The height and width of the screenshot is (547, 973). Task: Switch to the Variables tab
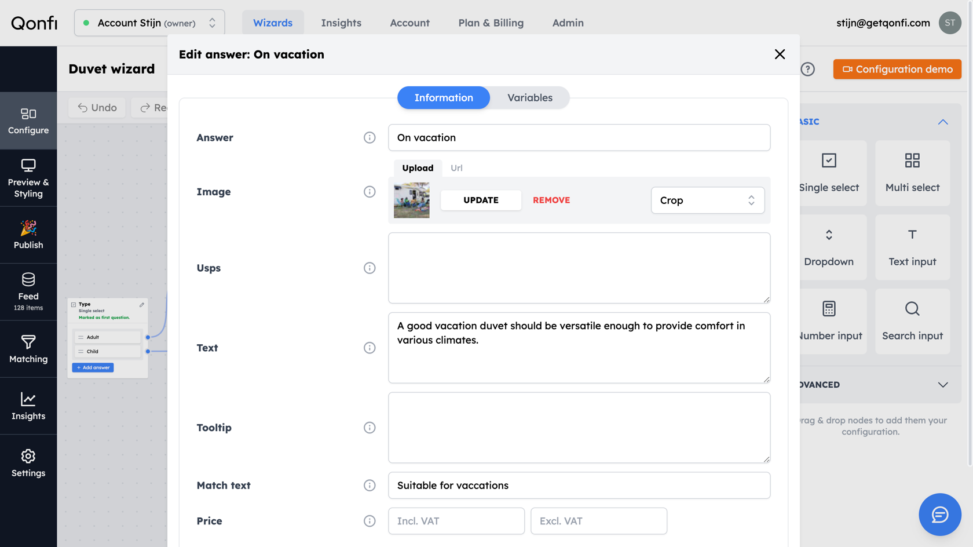(x=530, y=97)
